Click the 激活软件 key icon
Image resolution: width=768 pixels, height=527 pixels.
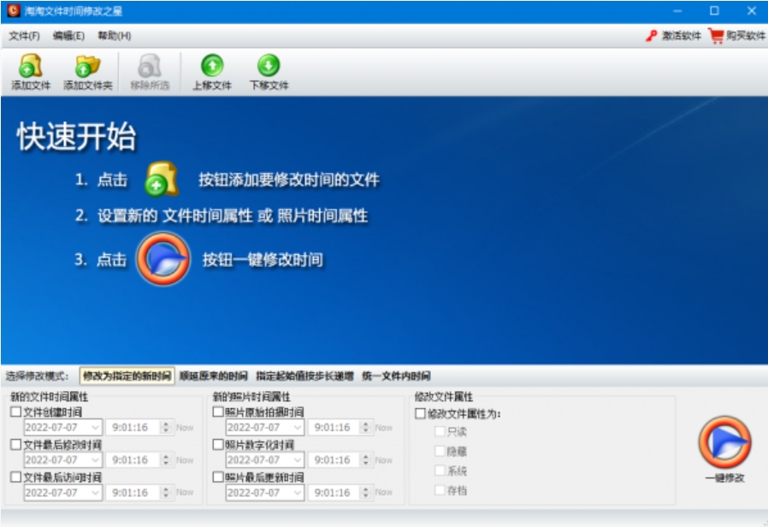click(x=651, y=36)
